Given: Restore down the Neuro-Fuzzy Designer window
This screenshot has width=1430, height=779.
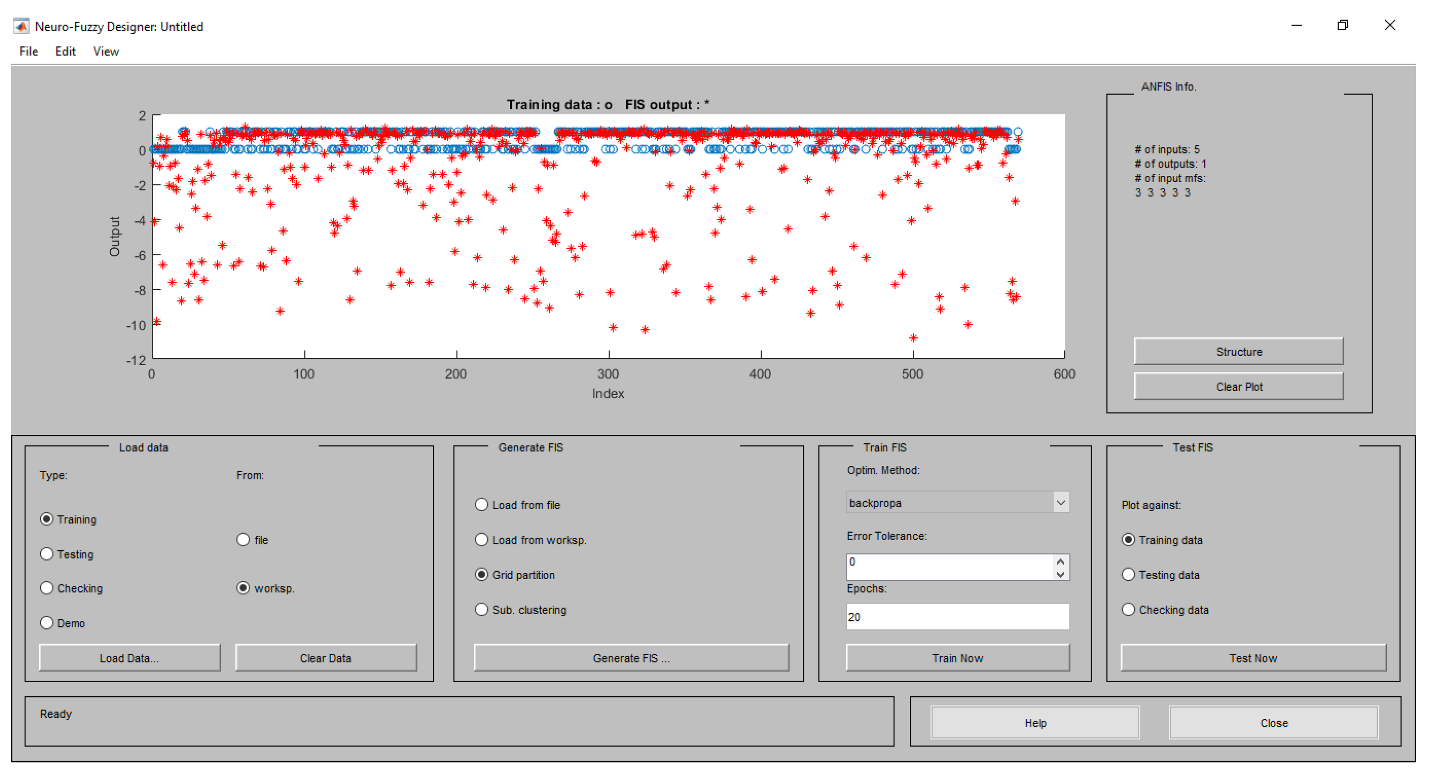Looking at the screenshot, I should 1342,25.
